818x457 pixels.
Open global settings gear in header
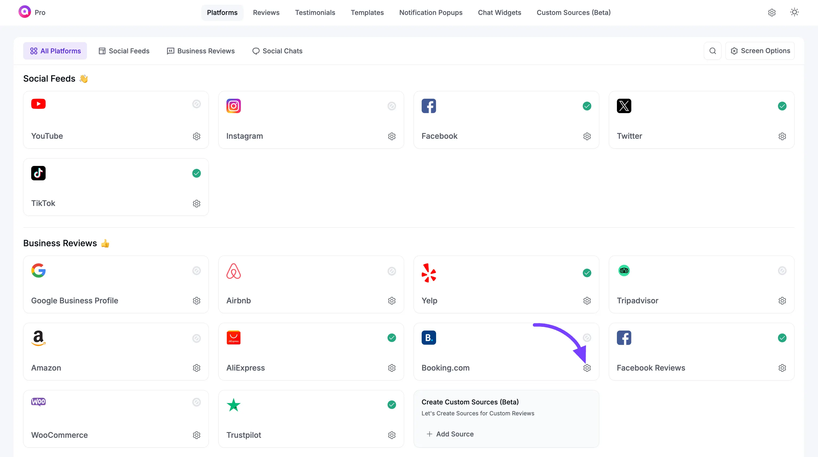pyautogui.click(x=772, y=12)
